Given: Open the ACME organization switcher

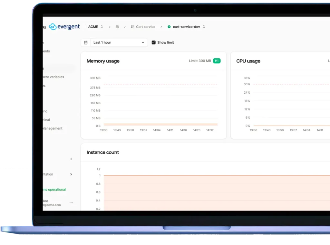Looking at the screenshot, I should click(x=96, y=27).
